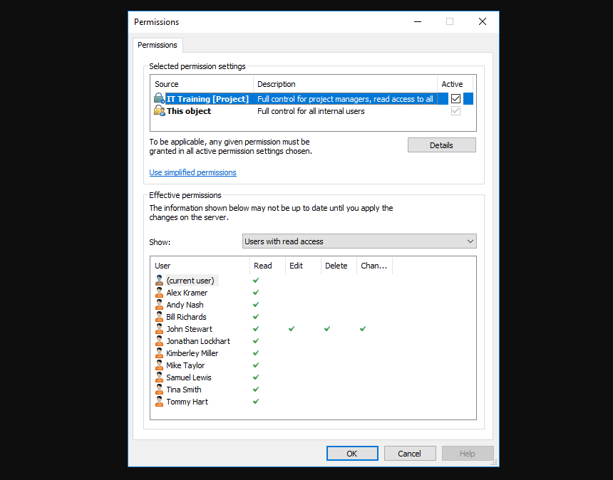Click the Use simplified permissions link
Image resolution: width=613 pixels, height=480 pixels.
tap(192, 172)
